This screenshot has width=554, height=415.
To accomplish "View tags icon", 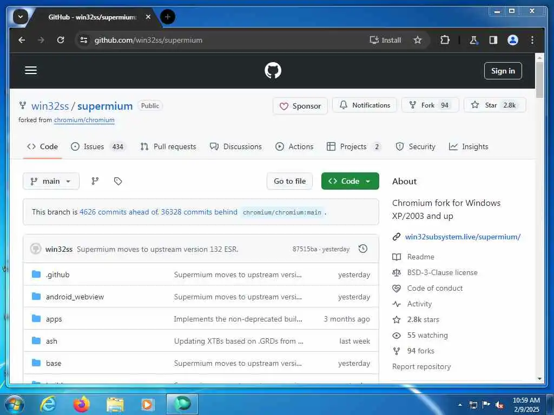I will (118, 181).
